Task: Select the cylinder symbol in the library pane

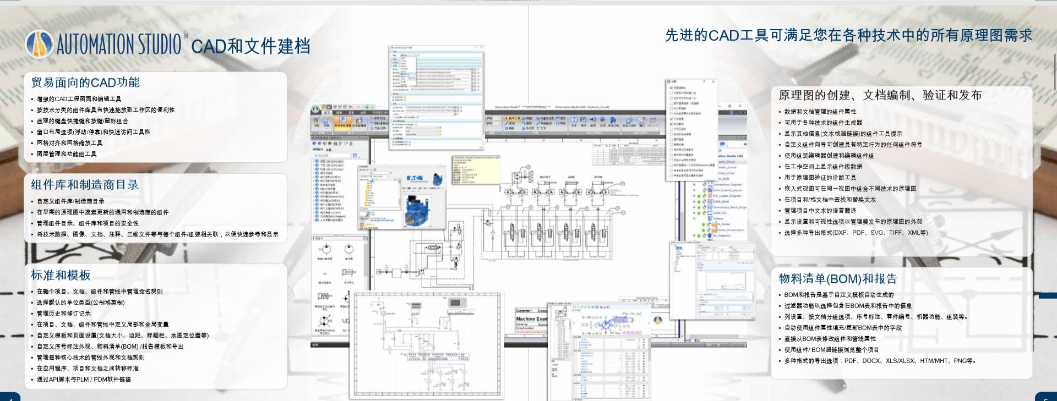Action: (x=348, y=272)
